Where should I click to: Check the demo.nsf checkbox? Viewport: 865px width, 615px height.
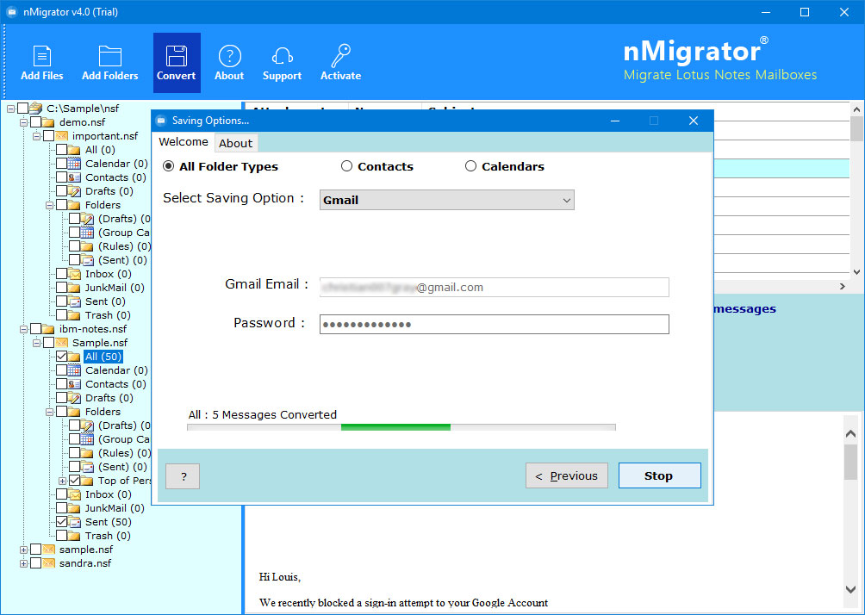36,122
